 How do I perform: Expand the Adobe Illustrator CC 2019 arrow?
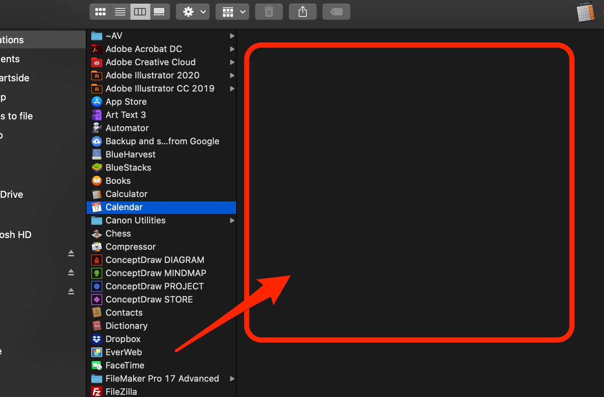tap(232, 89)
